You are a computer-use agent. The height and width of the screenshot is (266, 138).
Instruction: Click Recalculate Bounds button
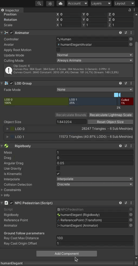tap(71, 115)
